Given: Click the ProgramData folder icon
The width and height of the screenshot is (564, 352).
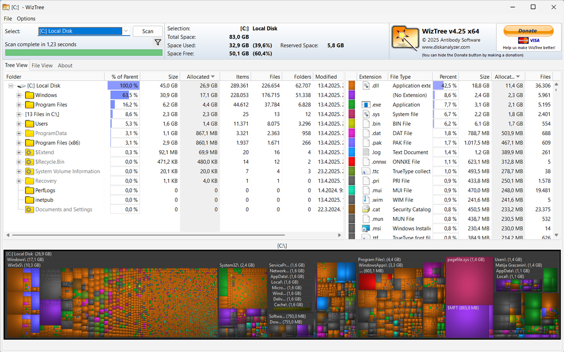Looking at the screenshot, I should click(x=30, y=133).
